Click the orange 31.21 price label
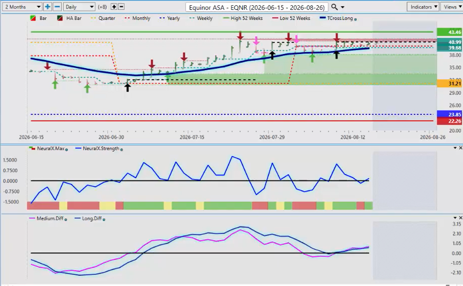Screen dimensions: 463x286 coord(449,84)
